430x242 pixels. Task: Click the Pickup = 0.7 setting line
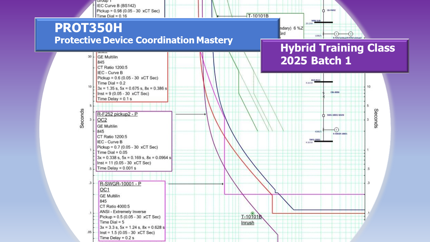pos(127,147)
